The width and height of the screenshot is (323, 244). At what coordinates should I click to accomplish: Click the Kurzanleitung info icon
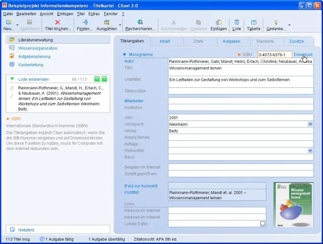pos(12,64)
